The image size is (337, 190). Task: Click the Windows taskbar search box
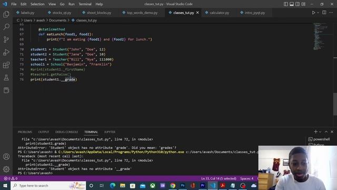coord(48,185)
